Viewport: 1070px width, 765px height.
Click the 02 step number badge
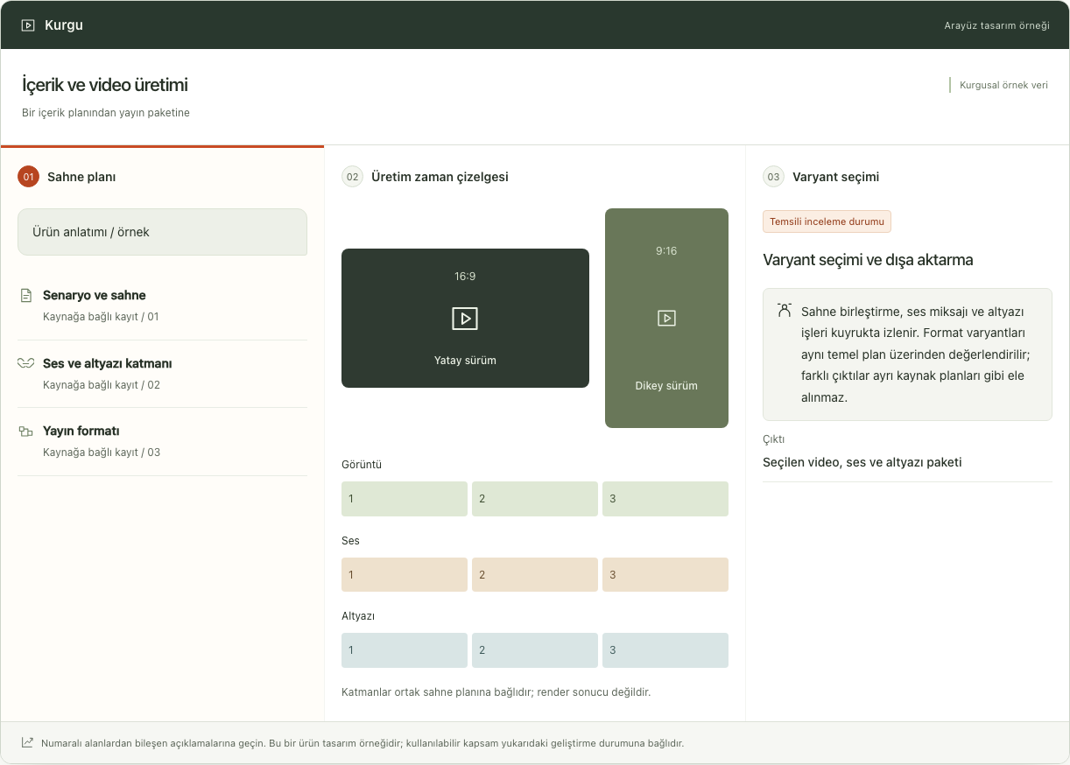tap(352, 177)
